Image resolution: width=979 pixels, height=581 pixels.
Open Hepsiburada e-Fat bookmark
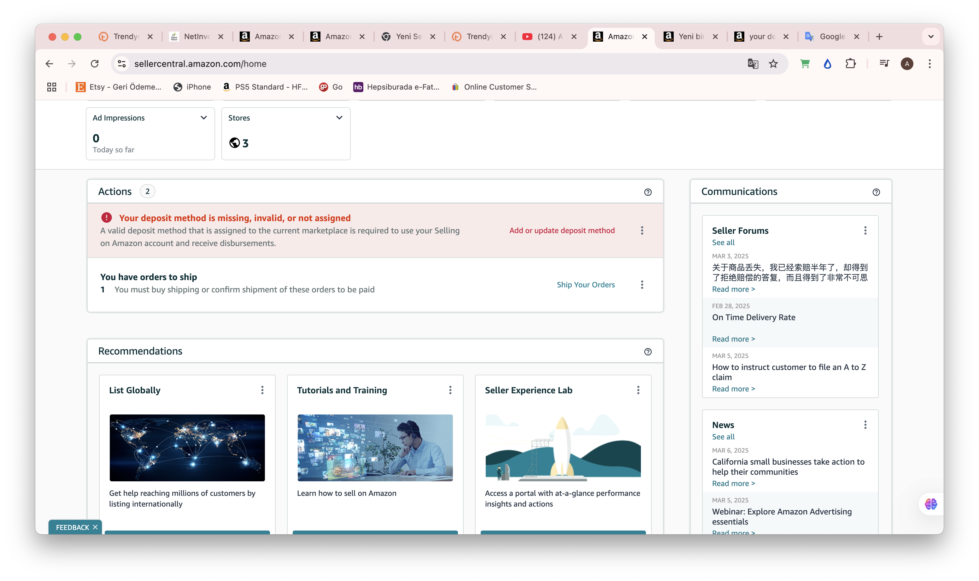pyautogui.click(x=396, y=87)
